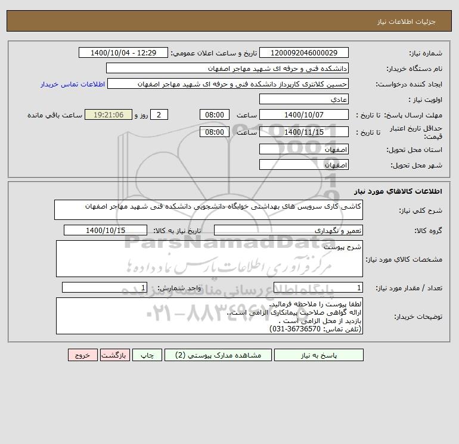Image resolution: width=459 pixels, height=444 pixels.
Task: Click the label شهر محل تحویل
Action: pos(416,166)
